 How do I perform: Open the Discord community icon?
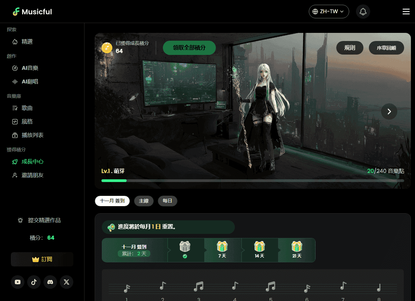50,282
